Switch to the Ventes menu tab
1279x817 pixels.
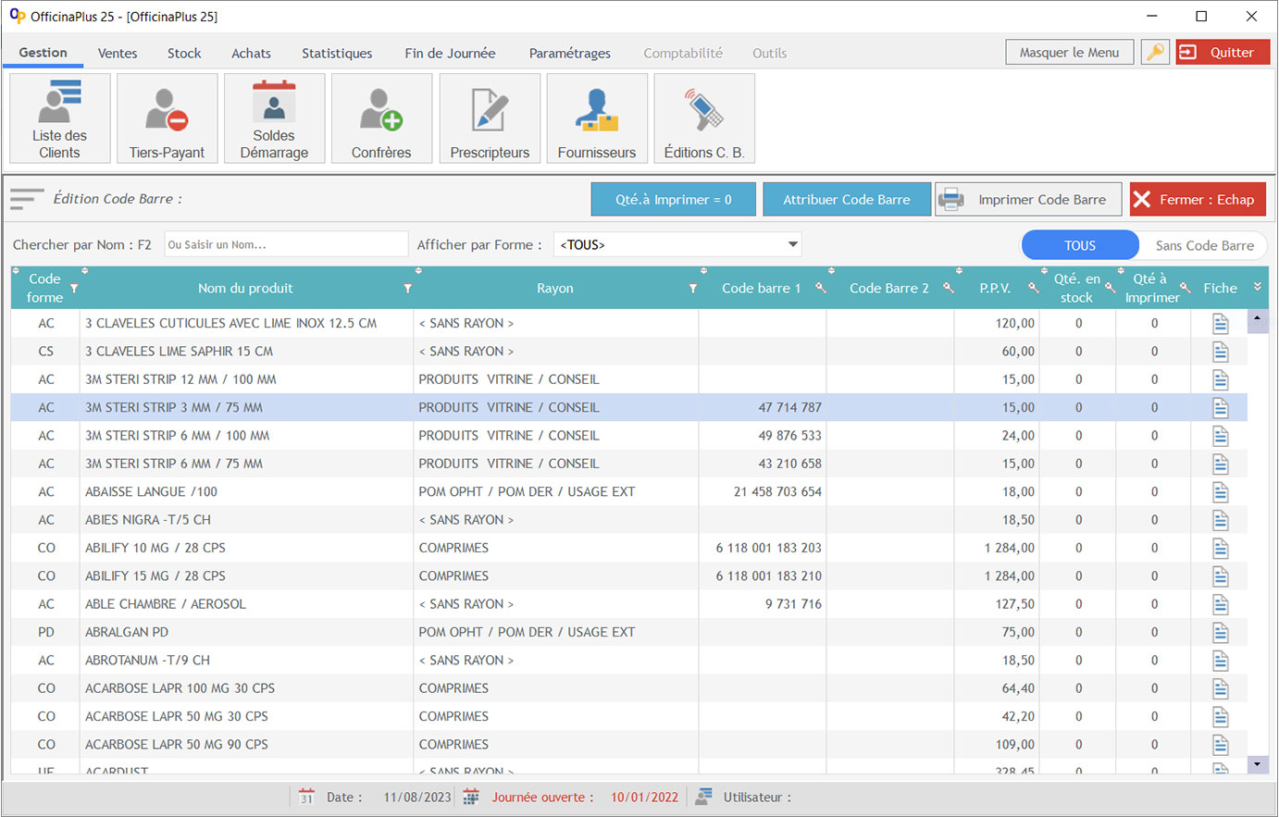[118, 53]
